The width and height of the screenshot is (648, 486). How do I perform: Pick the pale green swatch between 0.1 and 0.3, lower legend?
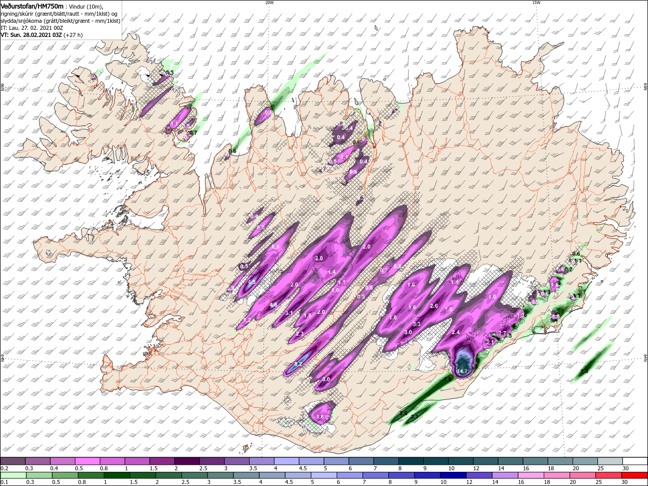point(13,475)
